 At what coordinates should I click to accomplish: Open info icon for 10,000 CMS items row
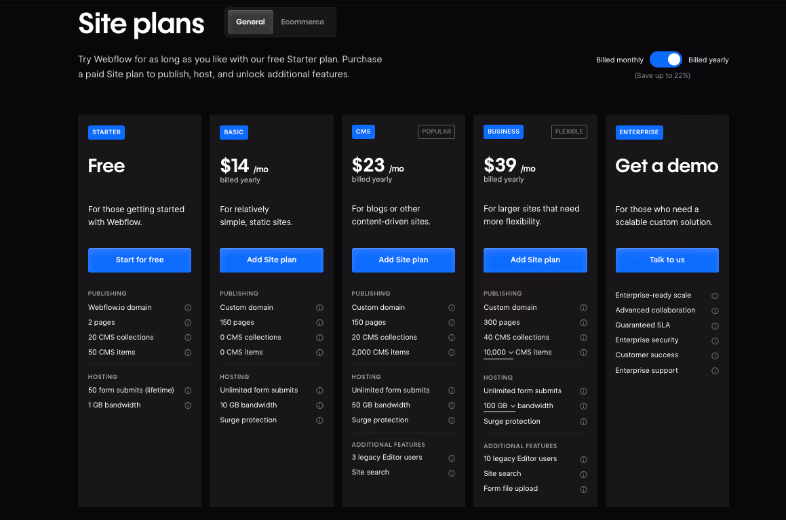(583, 353)
